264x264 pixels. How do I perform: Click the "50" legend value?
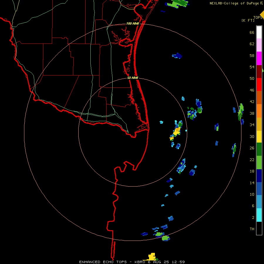tap(252, 79)
